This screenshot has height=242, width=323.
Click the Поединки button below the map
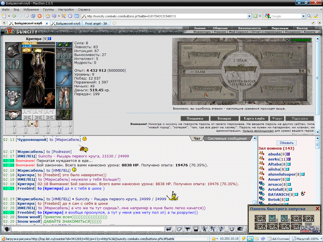(195, 118)
